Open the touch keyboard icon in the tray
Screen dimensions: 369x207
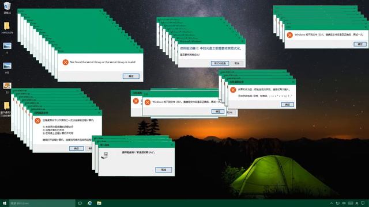351,203
